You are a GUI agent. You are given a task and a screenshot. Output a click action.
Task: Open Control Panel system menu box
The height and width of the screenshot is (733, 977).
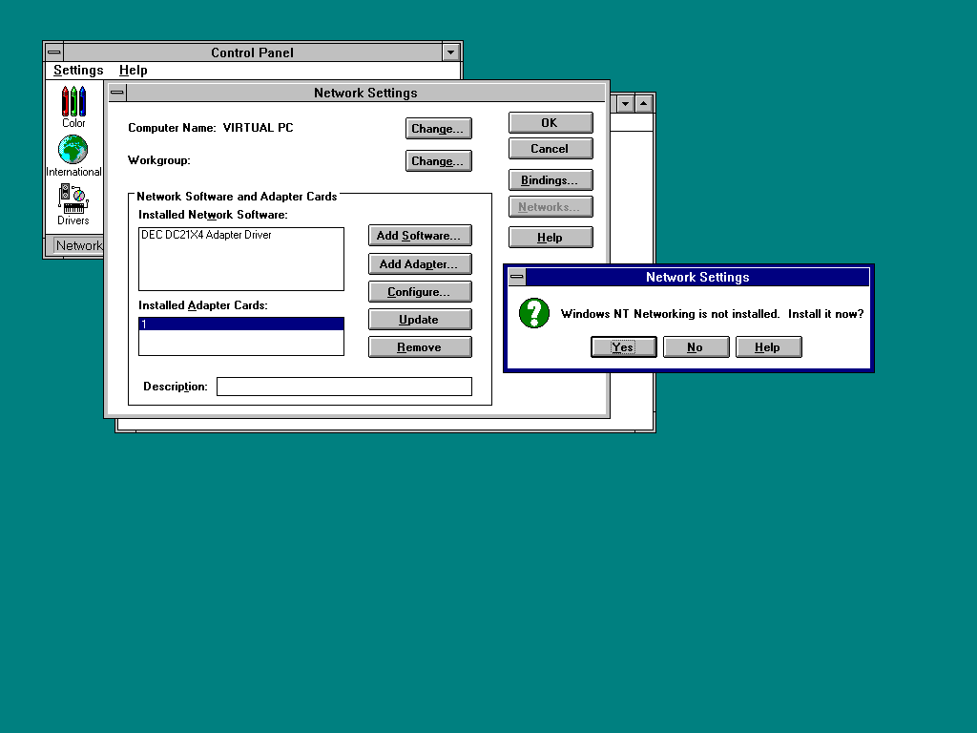click(54, 52)
